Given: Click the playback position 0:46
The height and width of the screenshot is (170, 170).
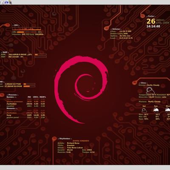Looking at the screenshot, I should pos(68,152).
